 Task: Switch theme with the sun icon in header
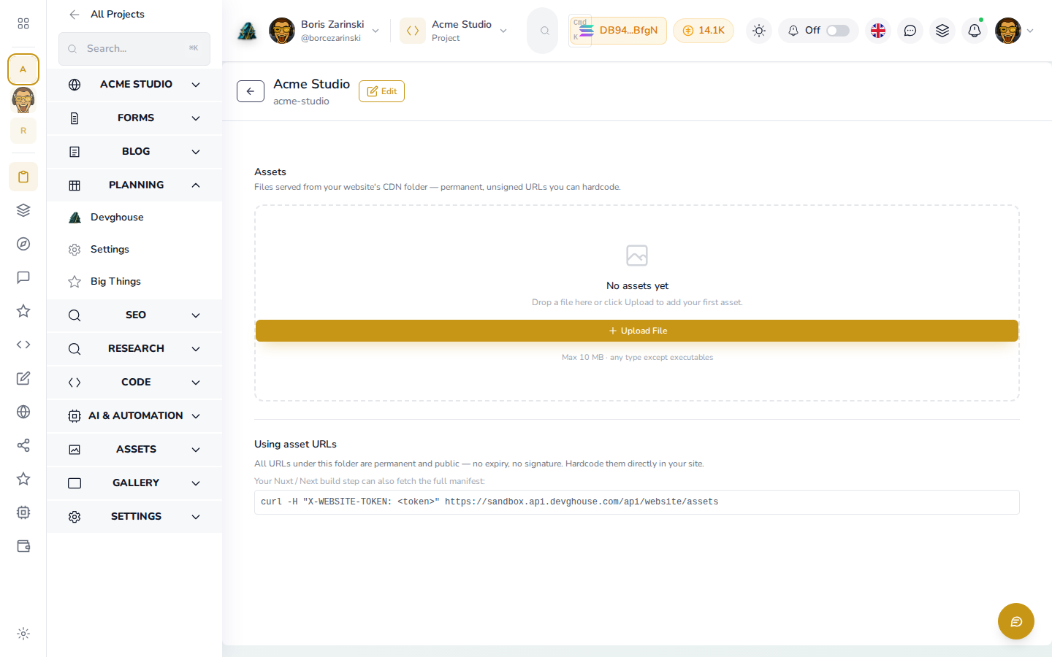(759, 31)
